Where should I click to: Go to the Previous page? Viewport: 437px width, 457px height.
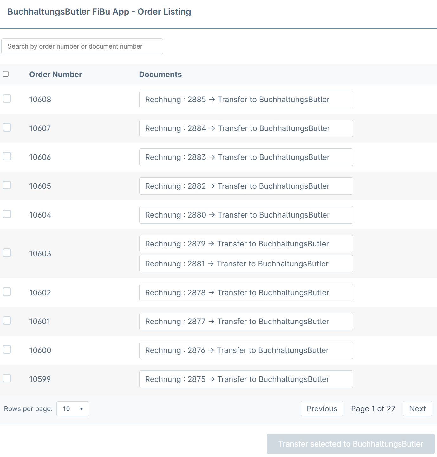(322, 409)
